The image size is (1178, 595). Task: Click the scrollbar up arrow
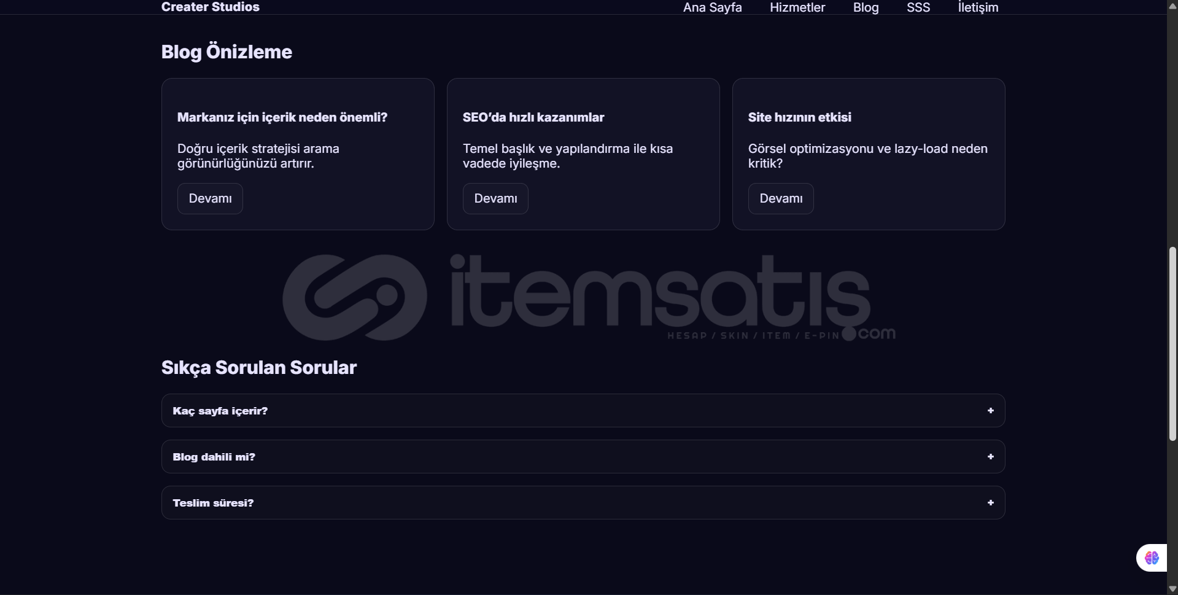[x=1172, y=6]
